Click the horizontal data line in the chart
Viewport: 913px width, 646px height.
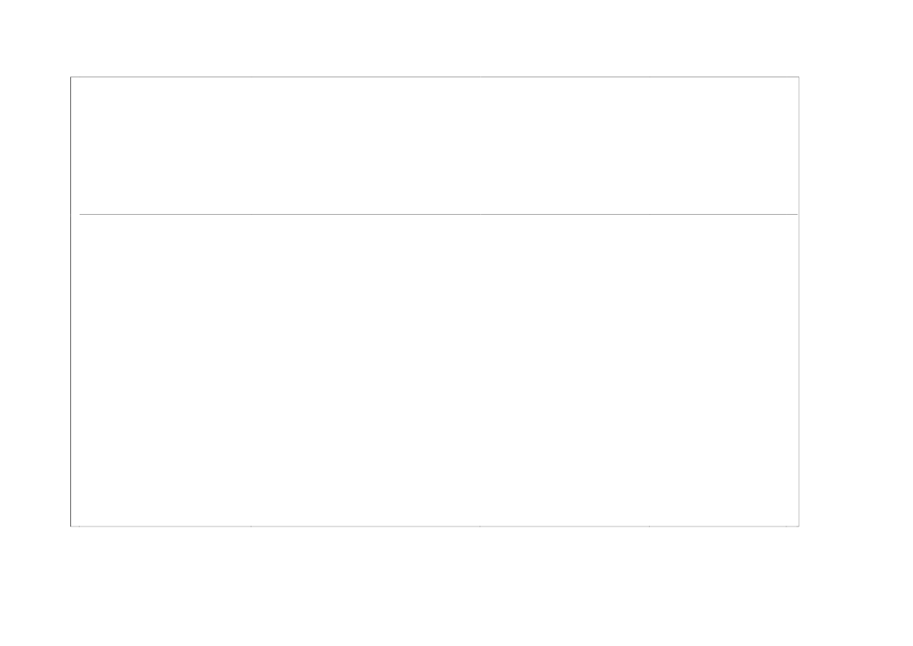pyautogui.click(x=438, y=214)
